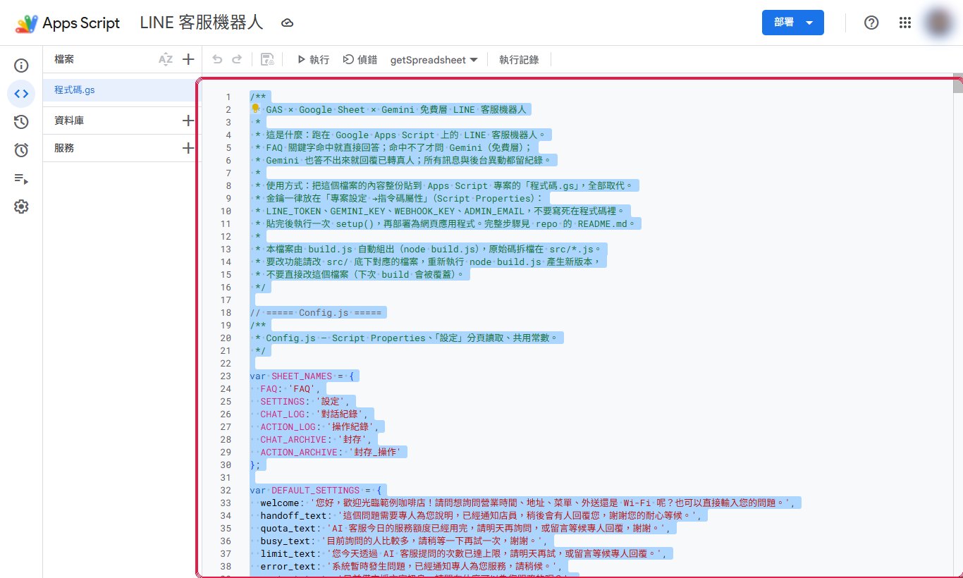963x578 pixels.
Task: Sort files alphabetically with AZ icon
Action: click(166, 60)
